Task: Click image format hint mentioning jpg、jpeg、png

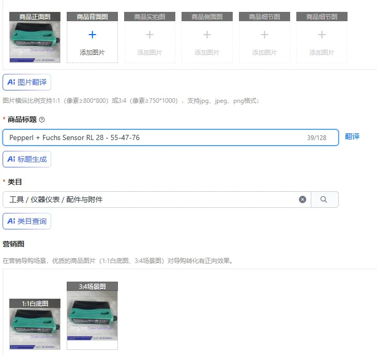Action: point(131,101)
